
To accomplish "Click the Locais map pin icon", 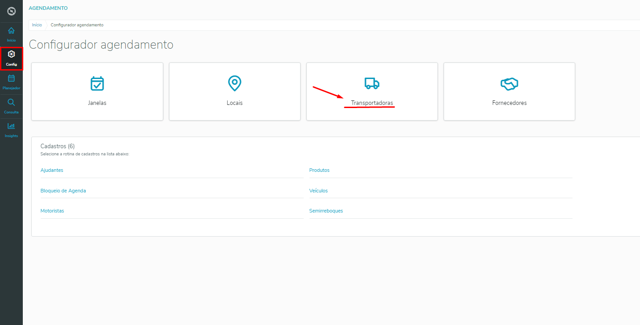I will (234, 83).
